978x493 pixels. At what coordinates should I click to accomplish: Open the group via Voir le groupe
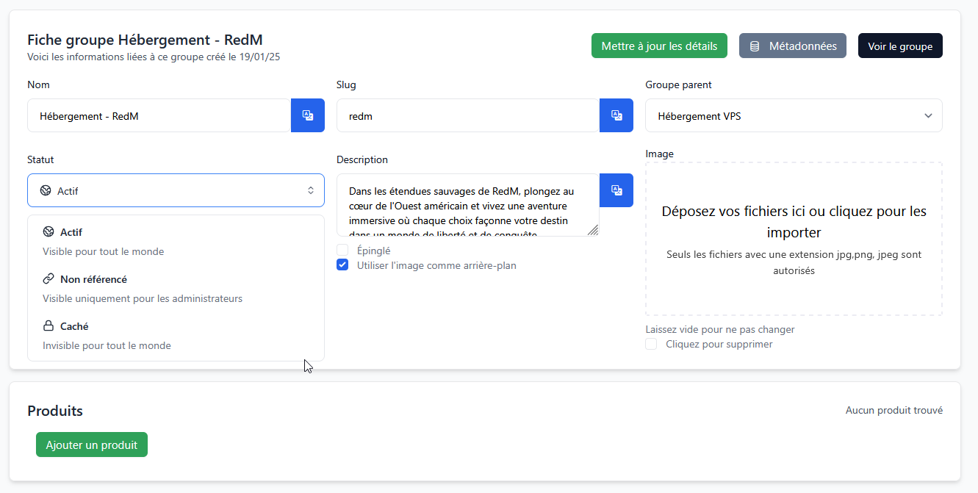click(x=900, y=46)
